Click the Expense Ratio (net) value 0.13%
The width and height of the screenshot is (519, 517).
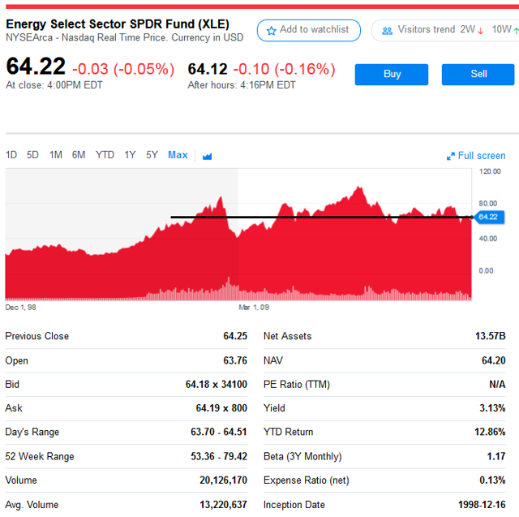click(x=492, y=480)
